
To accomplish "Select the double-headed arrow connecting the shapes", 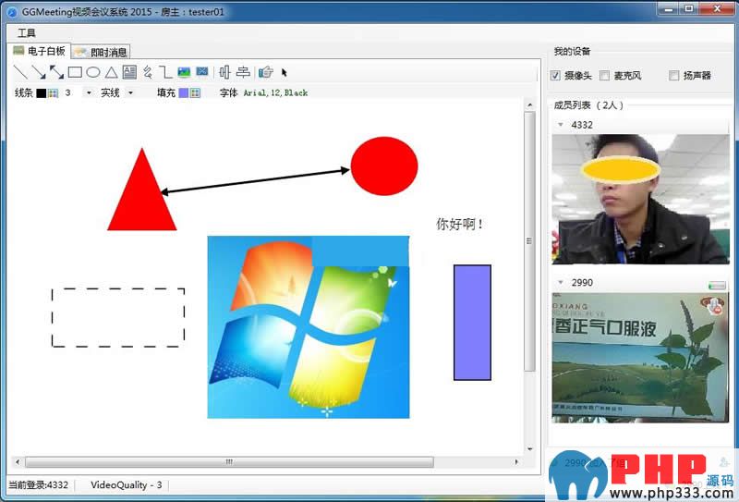I will pos(255,180).
